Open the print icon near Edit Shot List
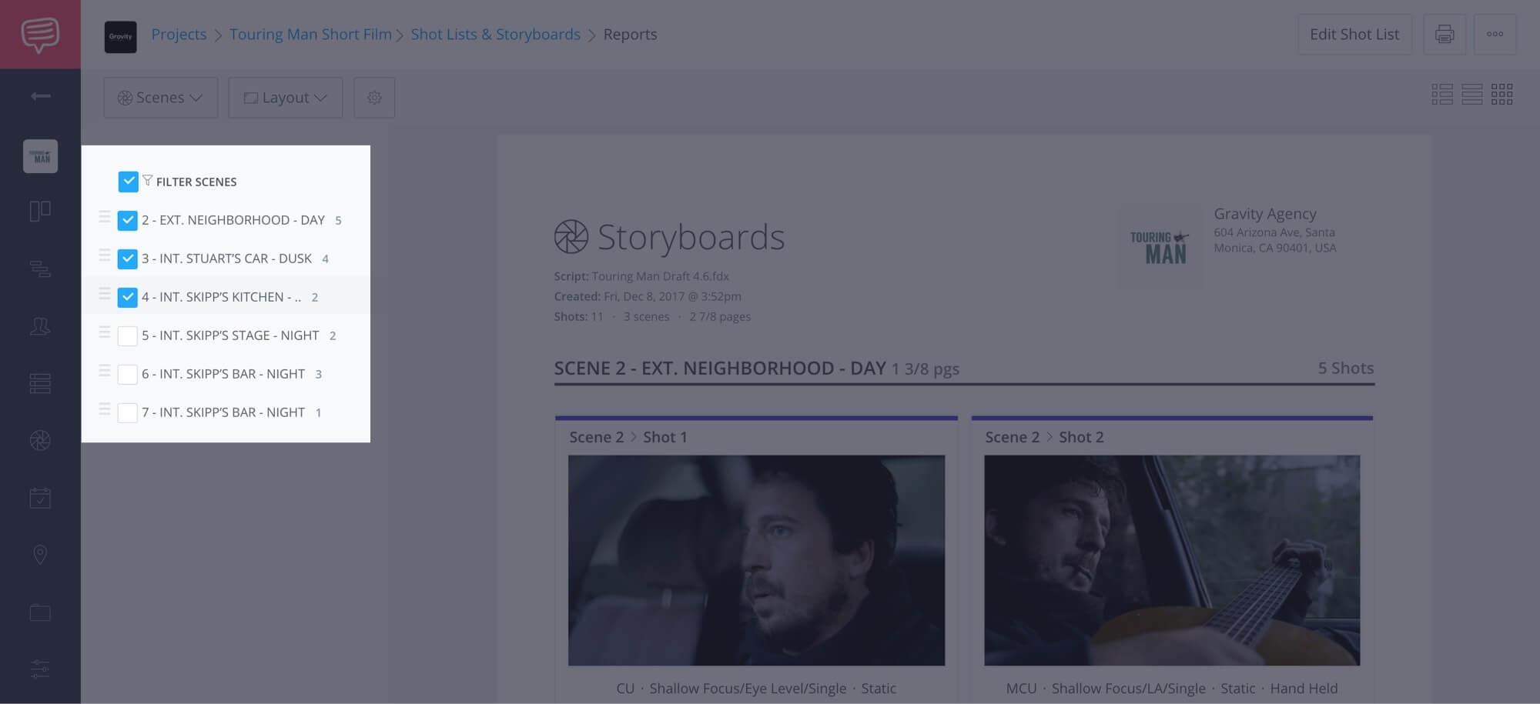 (1445, 34)
